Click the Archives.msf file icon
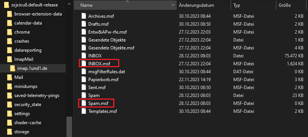 pos(84,16)
